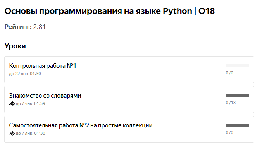This screenshot has width=257, height=144.
Task: Click the Уроки section heading
Action: 15,46
